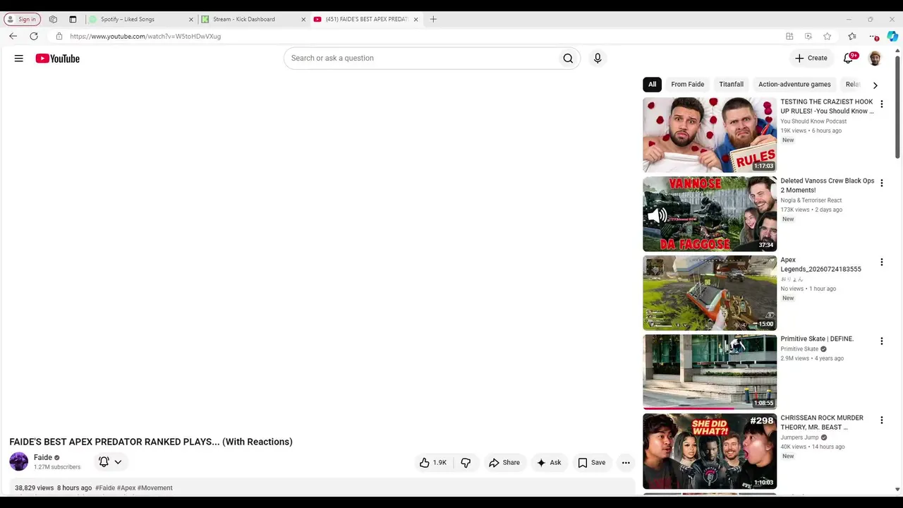The image size is (903, 508).
Task: Open the Primitive Skate DEFINE thumbnail
Action: coord(710,373)
